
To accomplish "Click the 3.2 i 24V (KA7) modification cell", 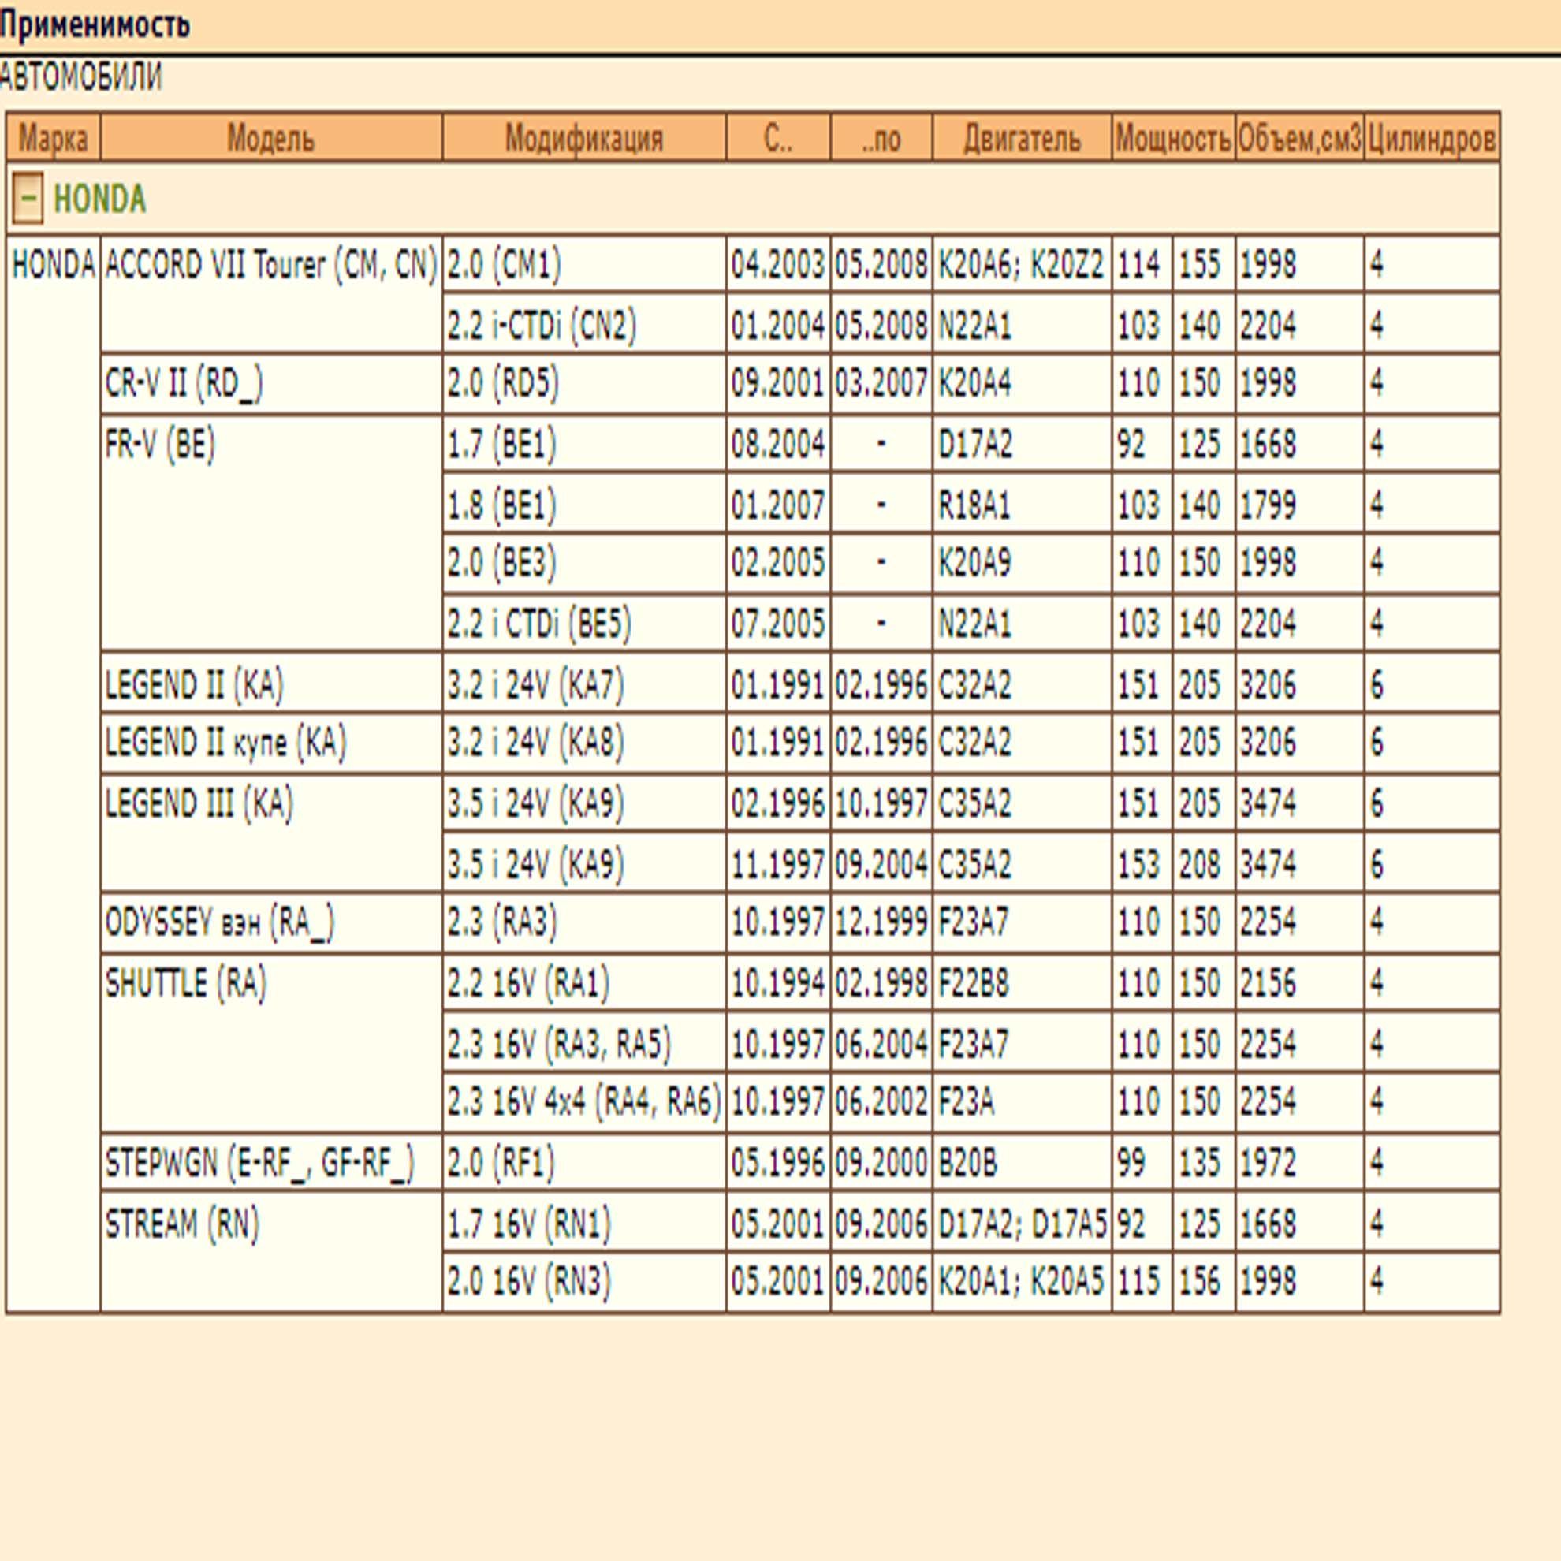I will coord(584,682).
